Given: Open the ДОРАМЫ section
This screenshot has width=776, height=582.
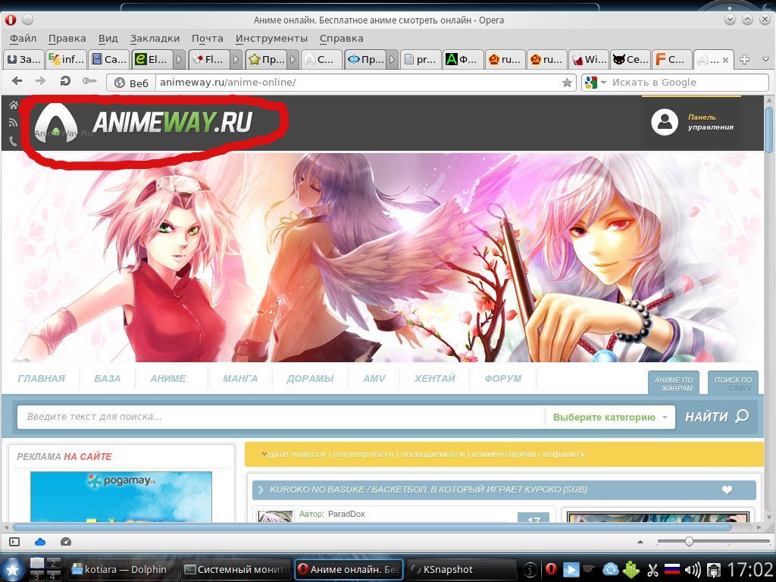Looking at the screenshot, I should [310, 379].
